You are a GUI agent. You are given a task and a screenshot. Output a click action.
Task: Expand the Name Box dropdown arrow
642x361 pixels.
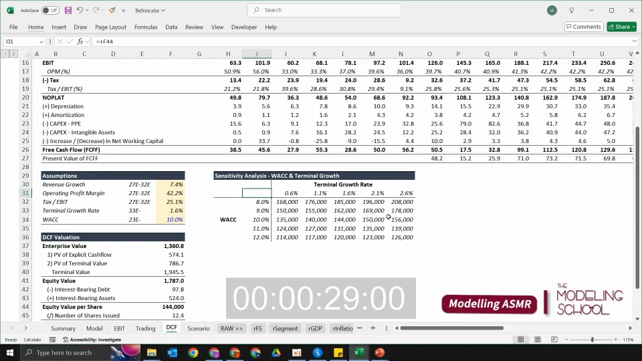coord(41,41)
